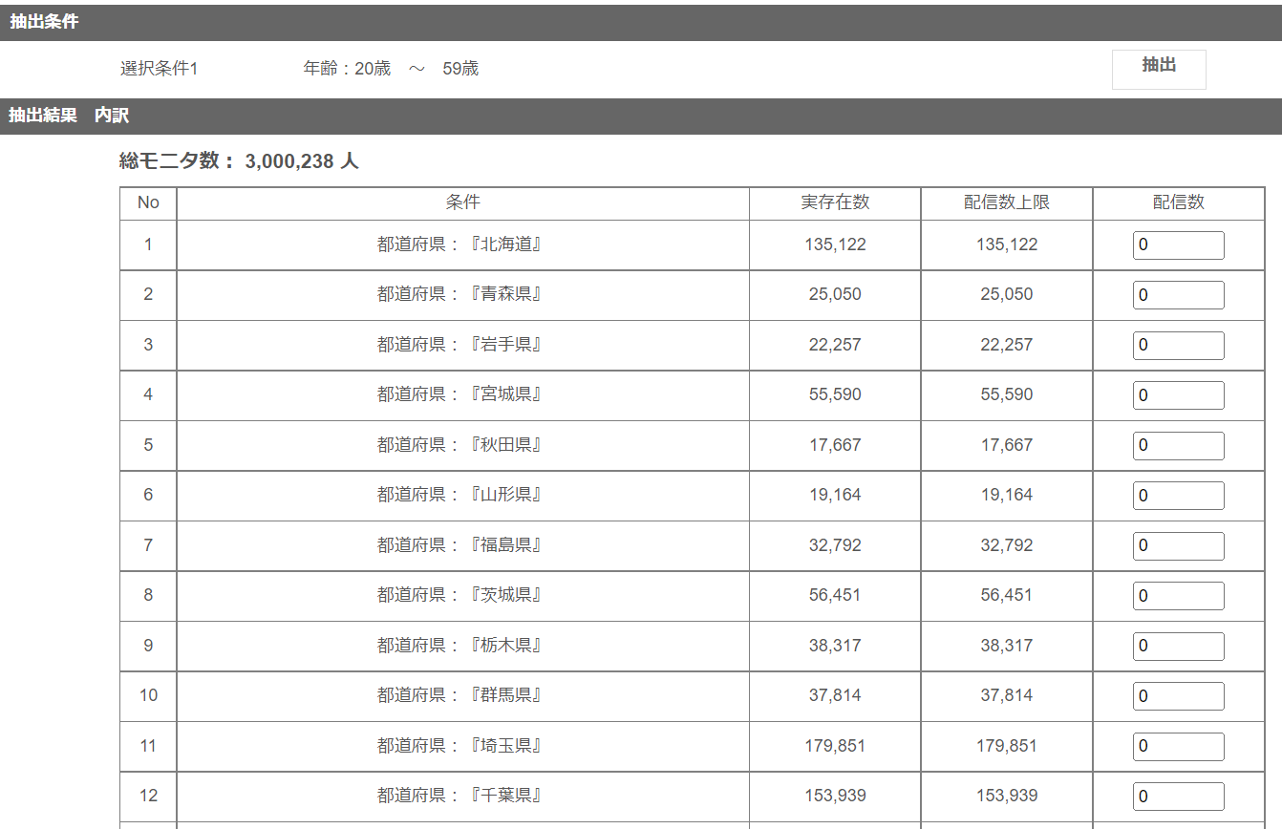Click the 抽出条件 section header bar

[x=641, y=22]
